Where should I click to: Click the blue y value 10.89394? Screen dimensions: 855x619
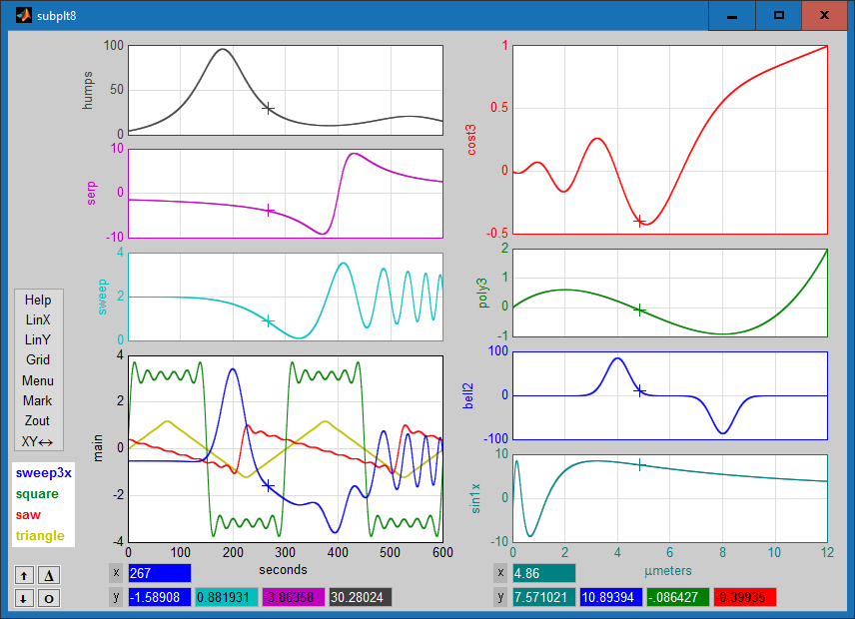click(x=611, y=597)
